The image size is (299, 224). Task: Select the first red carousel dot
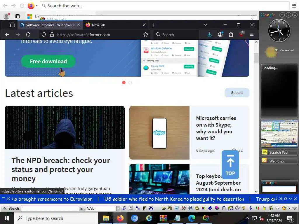coord(124,83)
